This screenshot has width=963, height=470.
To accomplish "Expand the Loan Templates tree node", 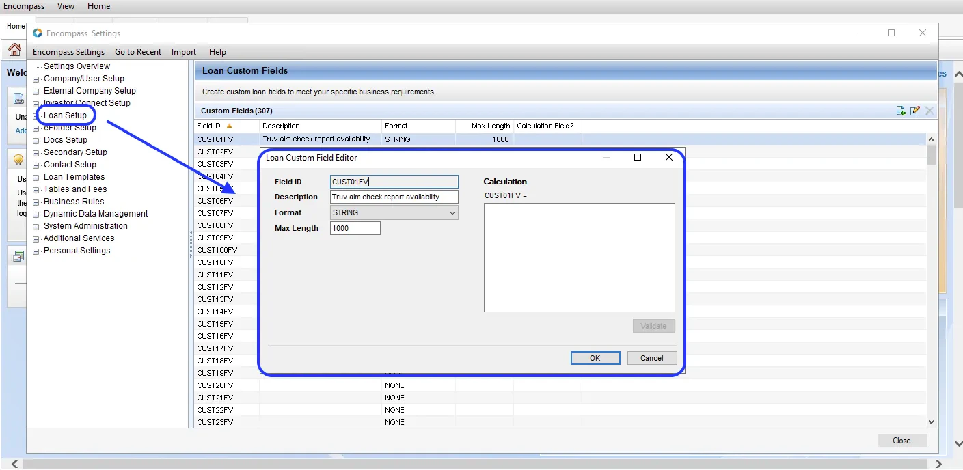I will click(x=36, y=177).
